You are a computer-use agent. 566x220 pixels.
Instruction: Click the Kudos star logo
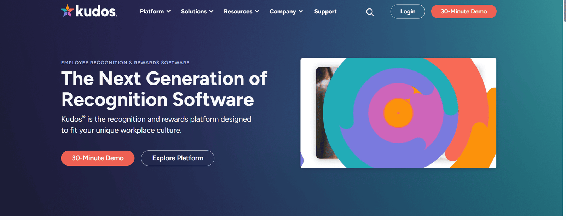67,11
